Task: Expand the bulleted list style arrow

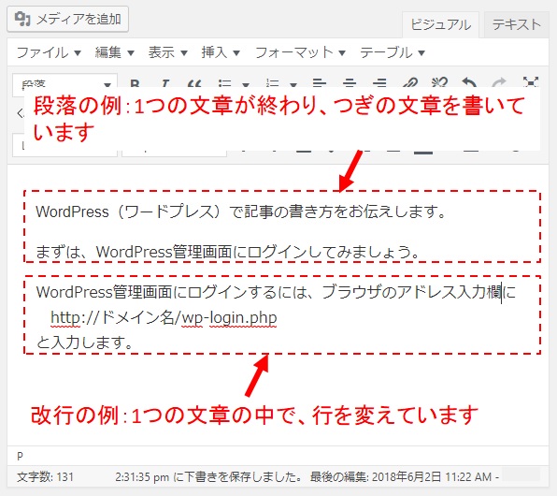Action: pos(246,84)
